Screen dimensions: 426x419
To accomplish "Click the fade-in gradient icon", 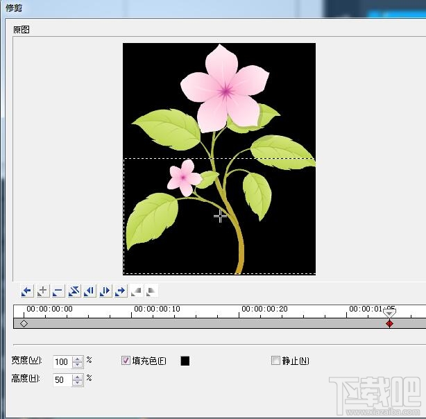I will tap(137, 291).
